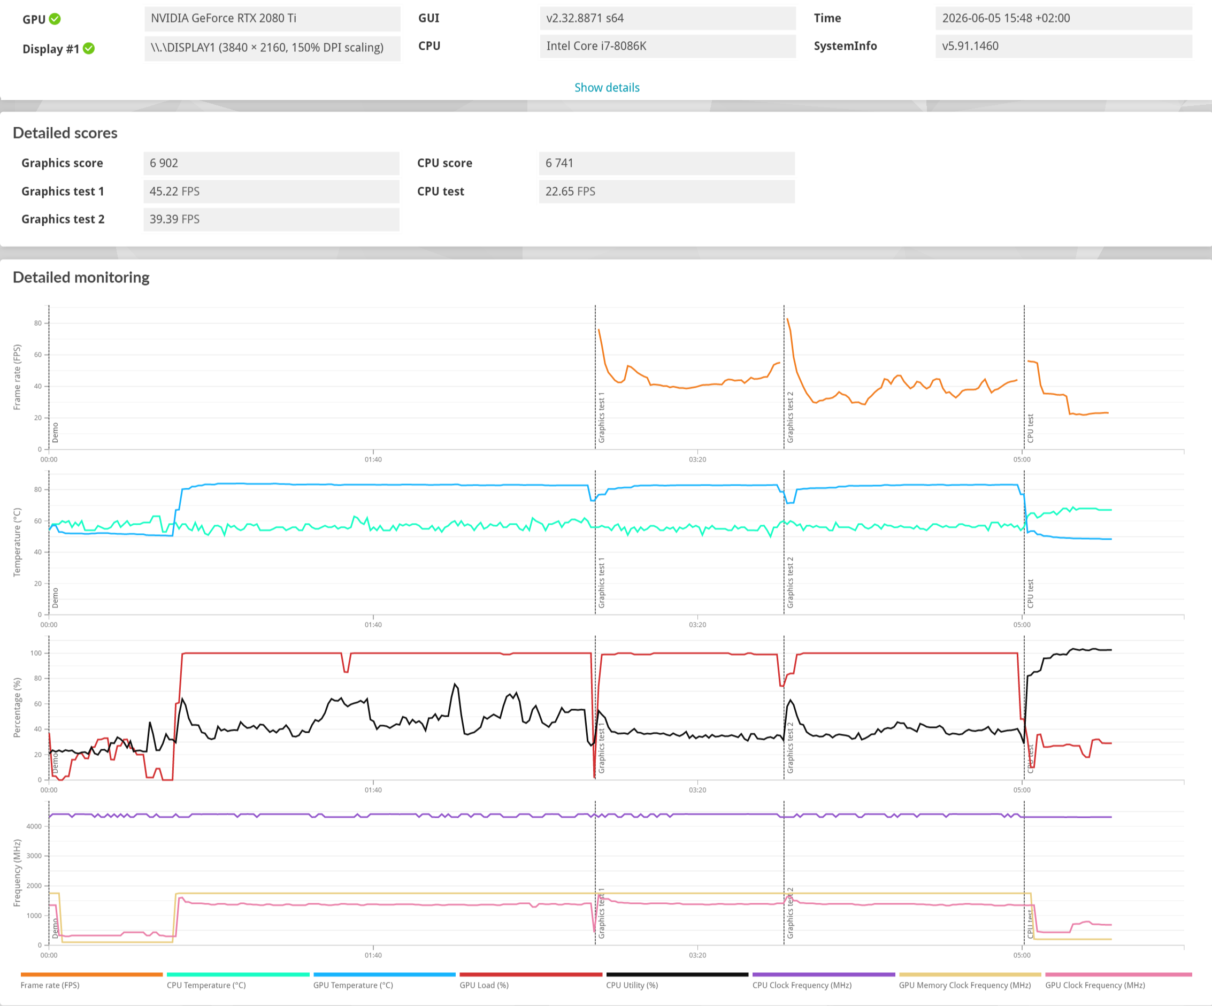Click the green checkmark icon next to GPU
This screenshot has height=1006, width=1212.
[55, 19]
